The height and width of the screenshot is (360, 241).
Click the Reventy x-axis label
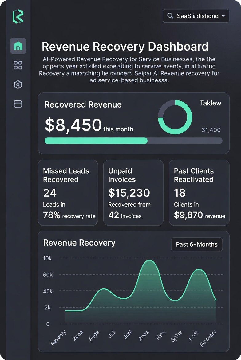(59, 337)
